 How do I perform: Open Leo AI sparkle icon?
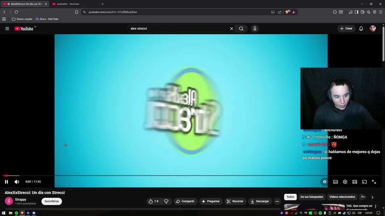[368, 12]
